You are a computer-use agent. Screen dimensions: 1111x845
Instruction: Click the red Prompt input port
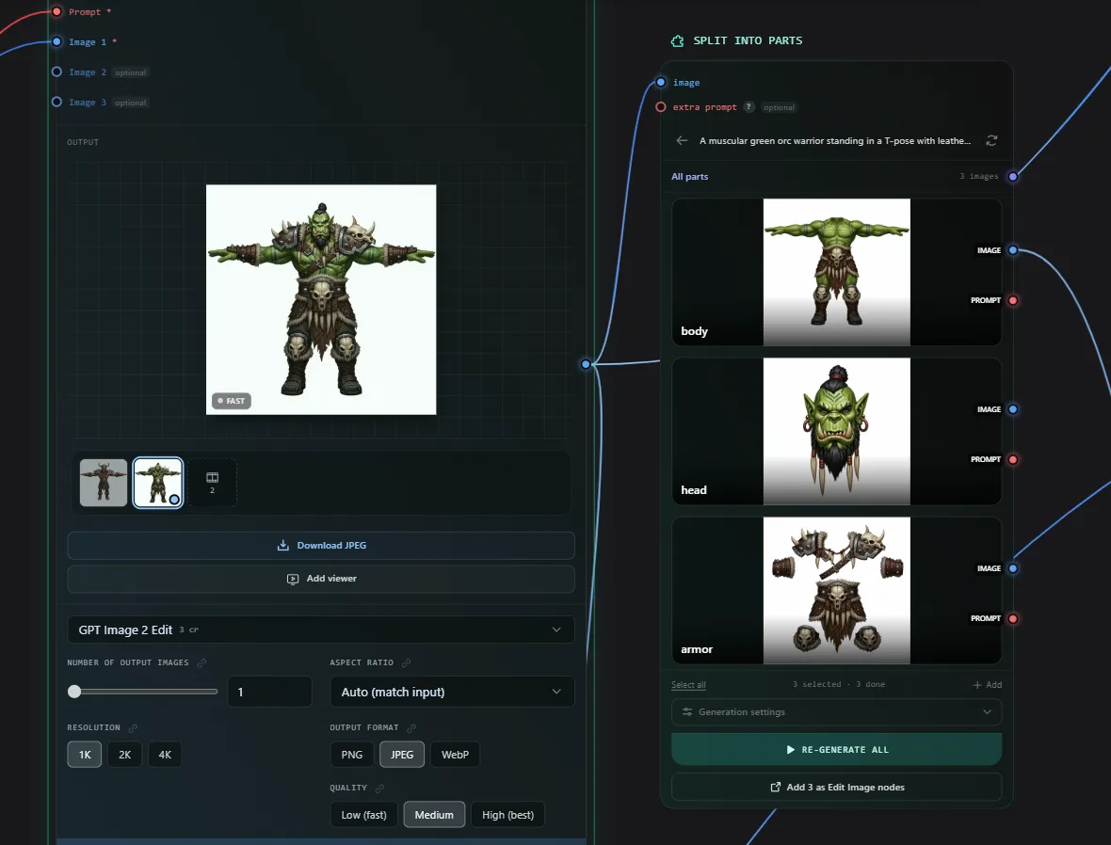56,11
